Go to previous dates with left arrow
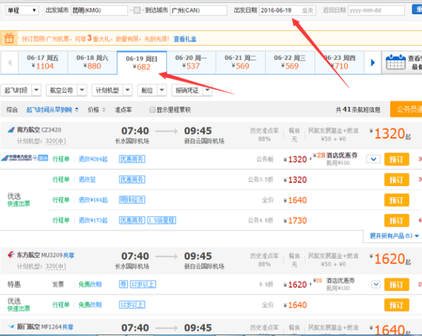 coord(9,63)
